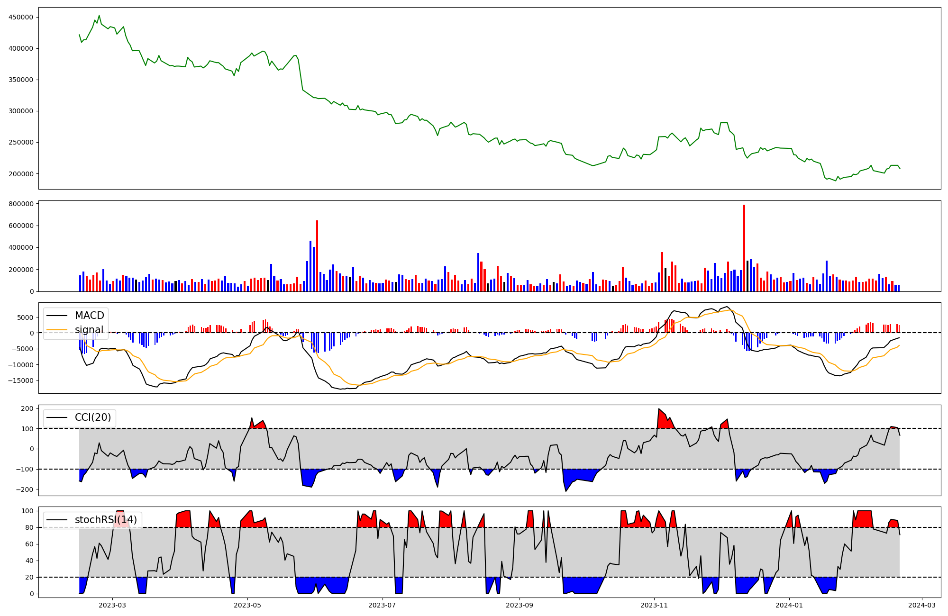The width and height of the screenshot is (948, 616).
Task: Click the 20 stochRSI axis tick
Action: coord(30,577)
